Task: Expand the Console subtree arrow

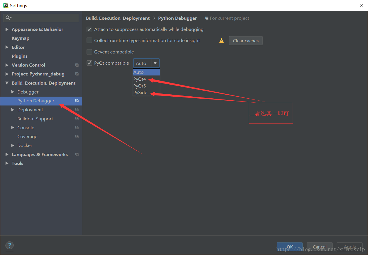Action: (13, 128)
